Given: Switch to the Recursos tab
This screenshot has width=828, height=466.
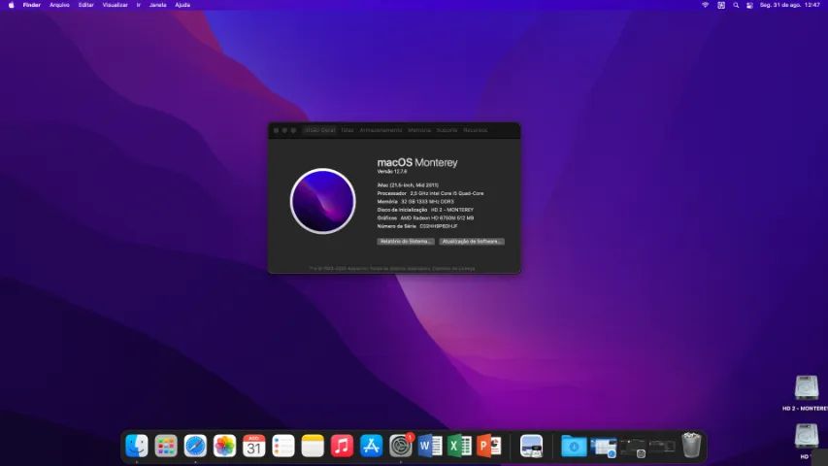Looking at the screenshot, I should (x=476, y=130).
